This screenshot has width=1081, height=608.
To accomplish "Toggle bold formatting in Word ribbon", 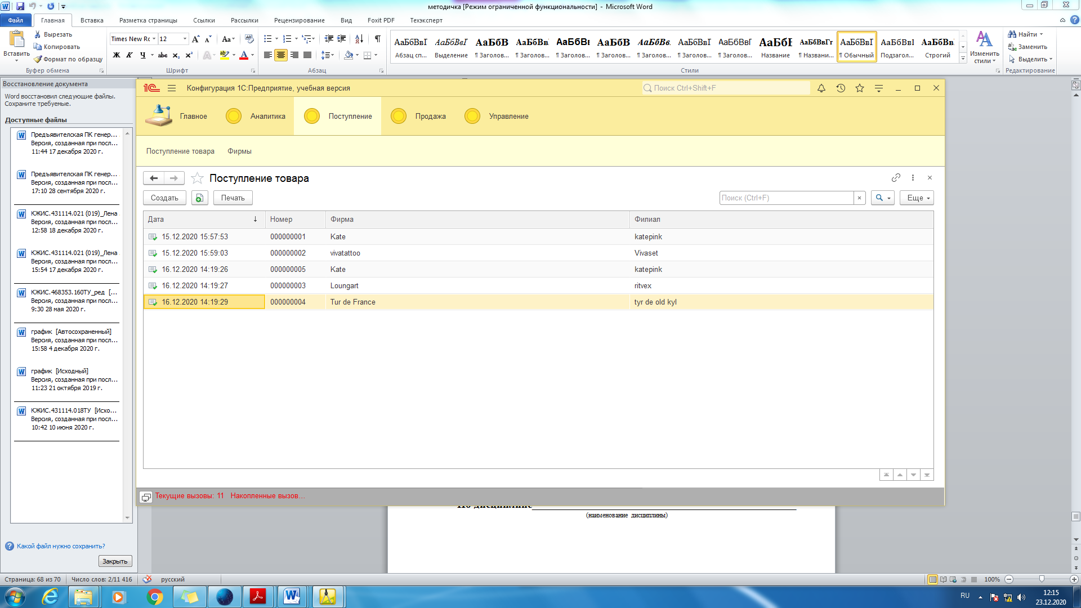I will (x=116, y=55).
